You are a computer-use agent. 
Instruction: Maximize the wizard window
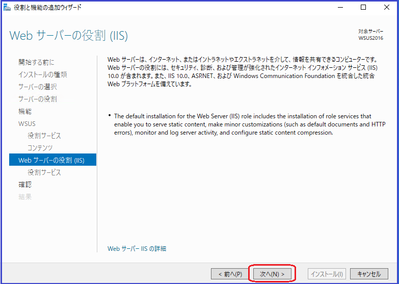click(x=363, y=7)
